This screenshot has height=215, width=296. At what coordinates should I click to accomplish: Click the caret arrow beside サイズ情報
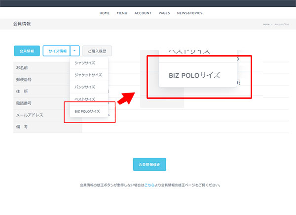[74, 51]
